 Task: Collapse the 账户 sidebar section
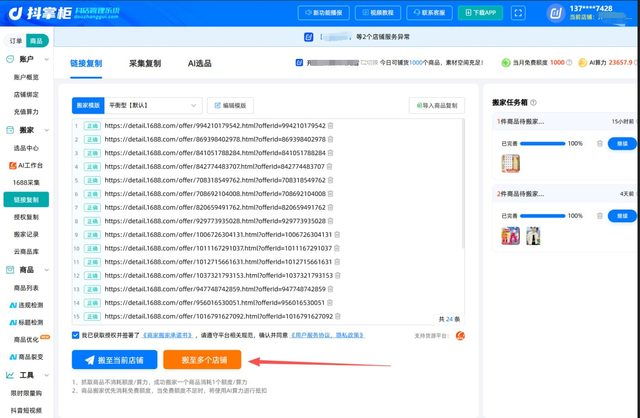(x=46, y=59)
